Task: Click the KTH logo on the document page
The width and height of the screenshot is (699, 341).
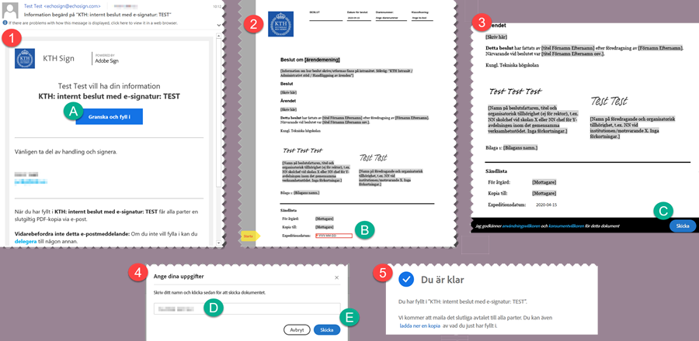Action: point(276,25)
